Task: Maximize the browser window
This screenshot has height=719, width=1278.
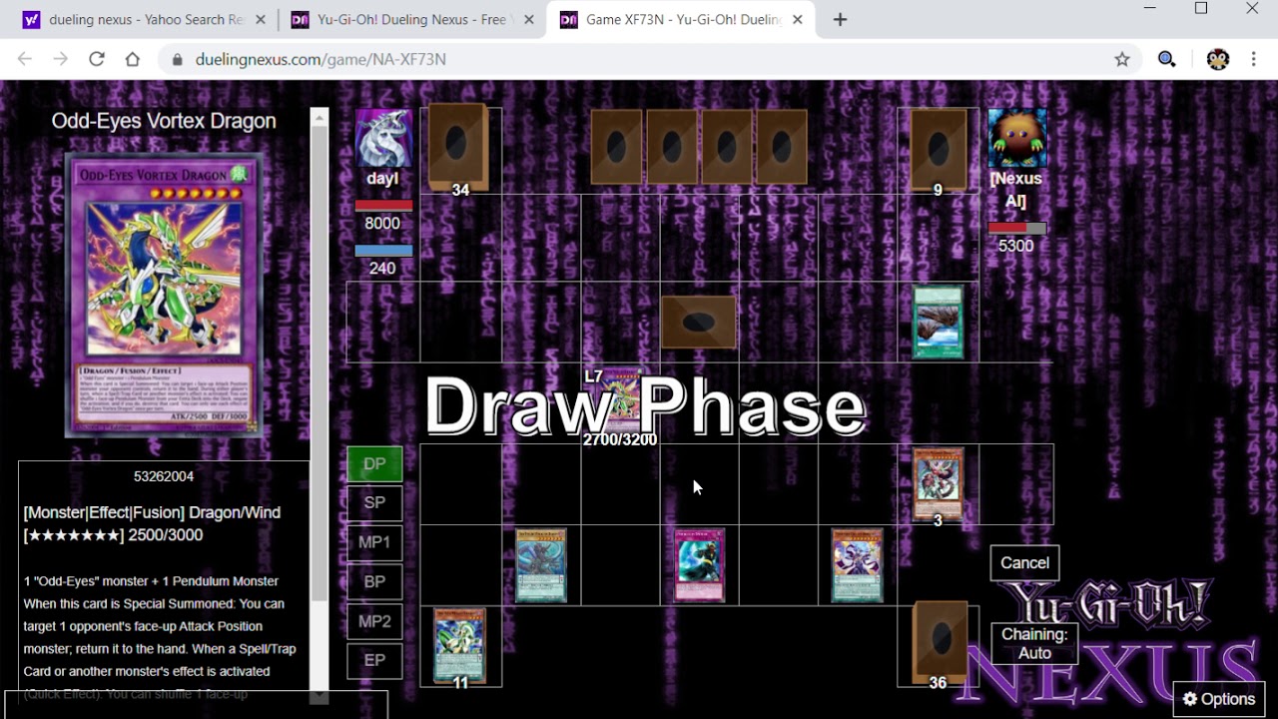Action: (x=1201, y=9)
